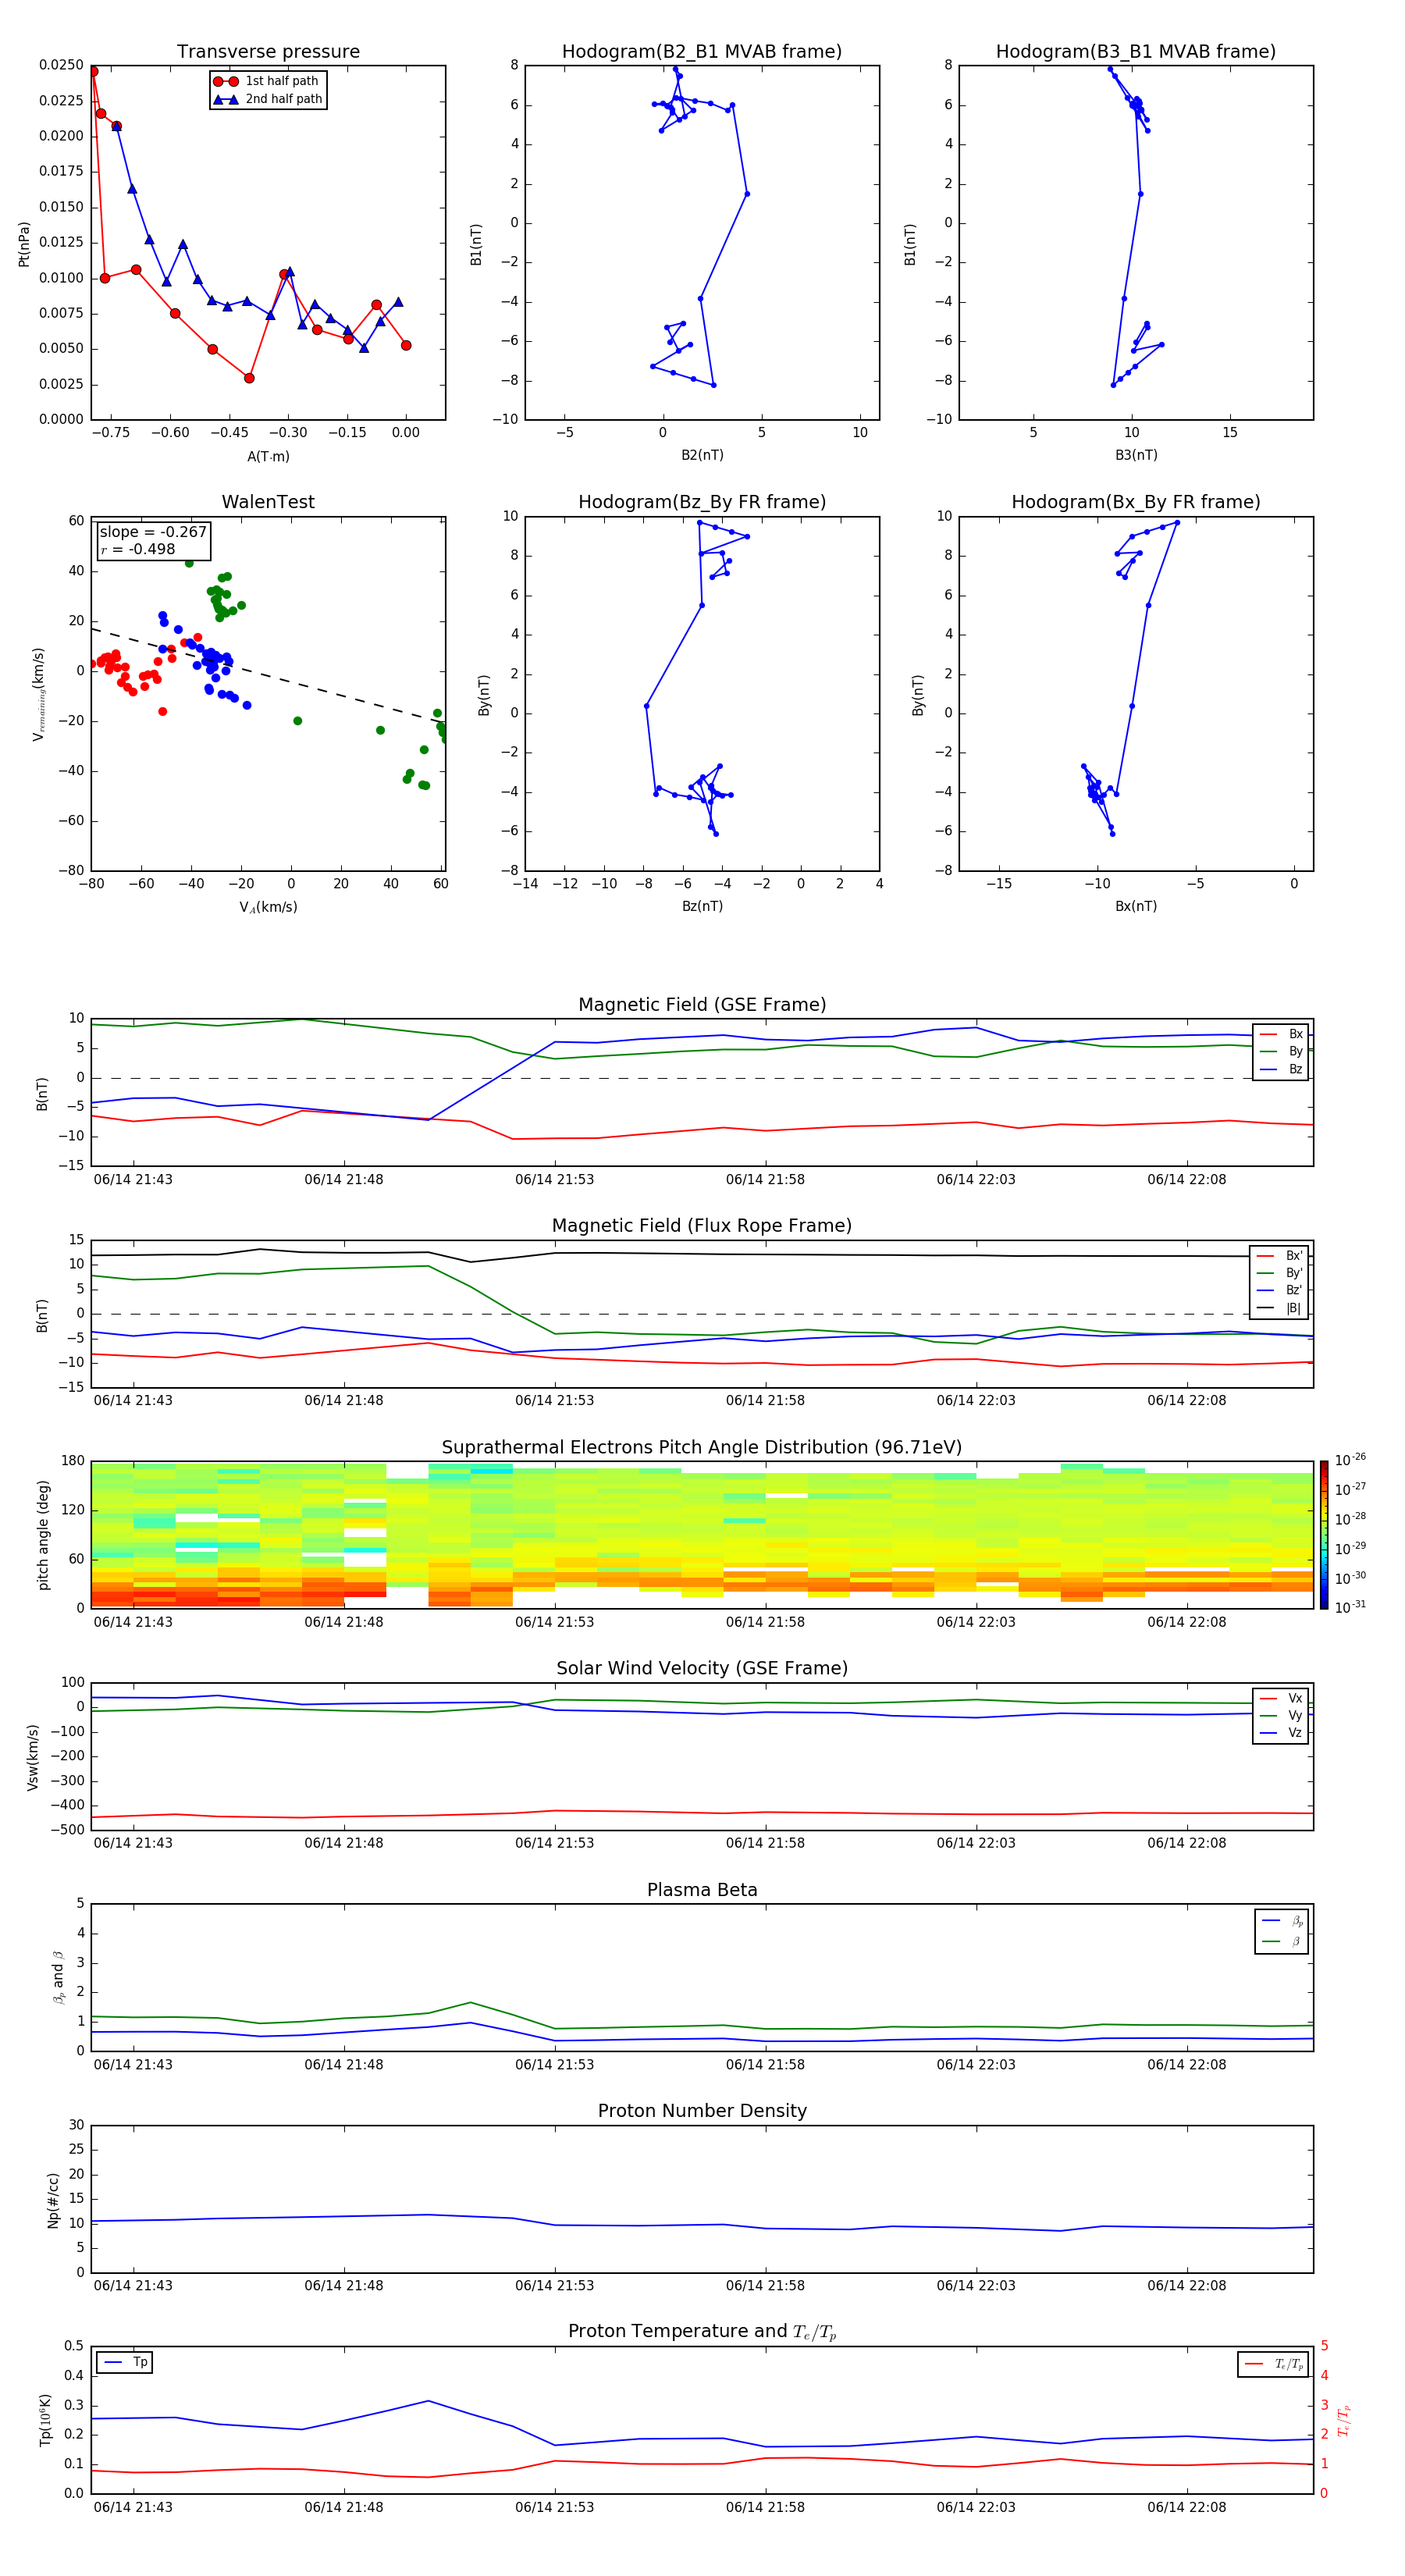The height and width of the screenshot is (2576, 1405).
Task: Click the 'Hodogram(Bz_By FR frame)' title
Action: tap(702, 502)
